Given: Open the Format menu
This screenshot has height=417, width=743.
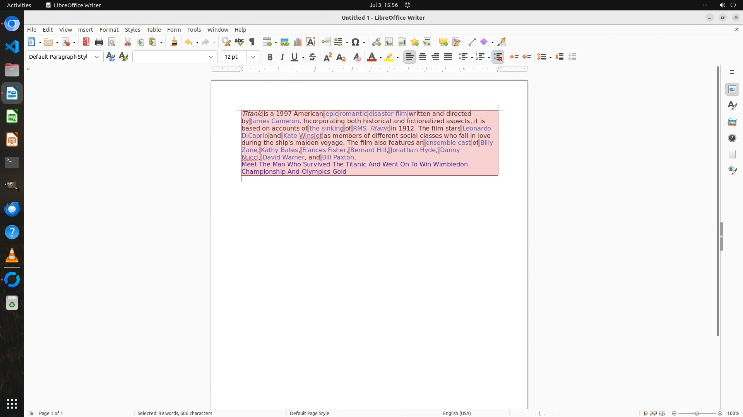Looking at the screenshot, I should tap(109, 30).
